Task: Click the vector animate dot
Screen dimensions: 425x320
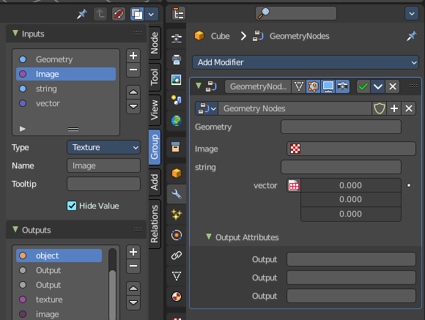Action: 409,185
